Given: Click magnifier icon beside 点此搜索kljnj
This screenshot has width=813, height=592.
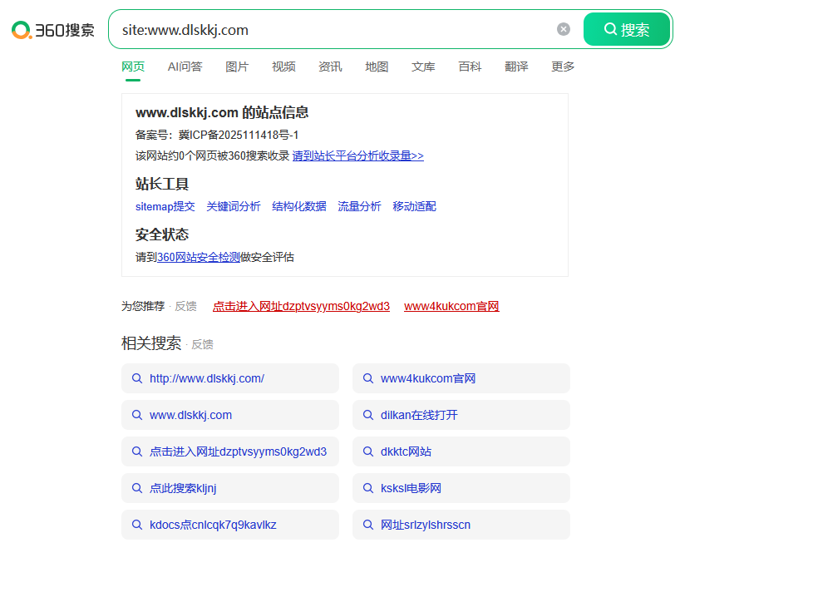Looking at the screenshot, I should (137, 488).
